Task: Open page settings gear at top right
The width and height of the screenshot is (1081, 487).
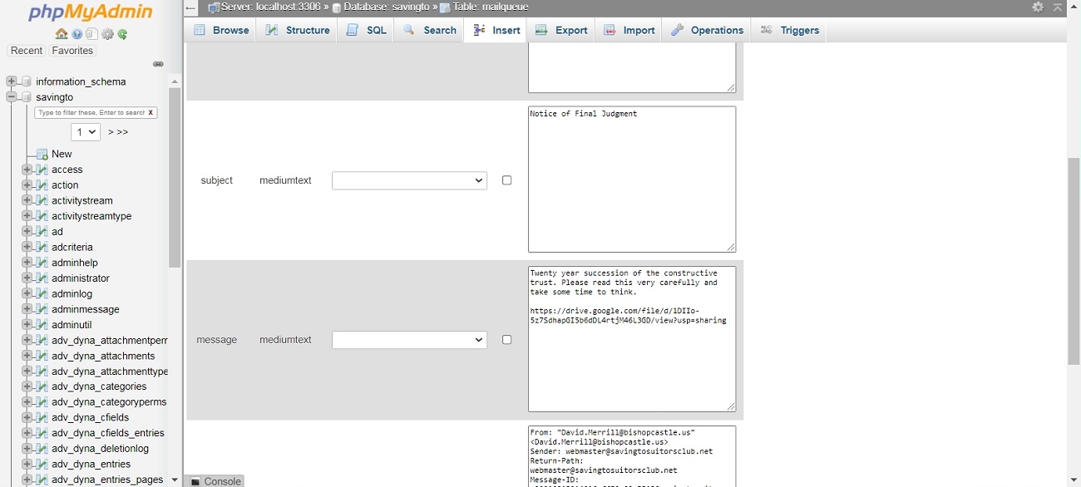Action: [1038, 7]
